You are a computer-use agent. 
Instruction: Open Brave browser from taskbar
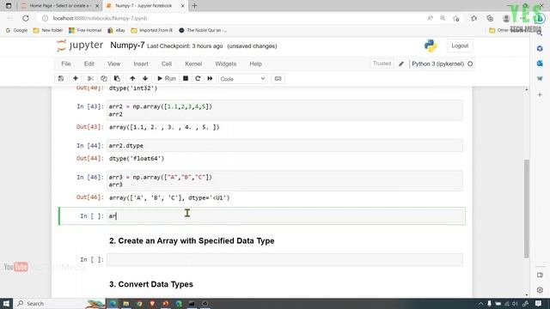152,303
